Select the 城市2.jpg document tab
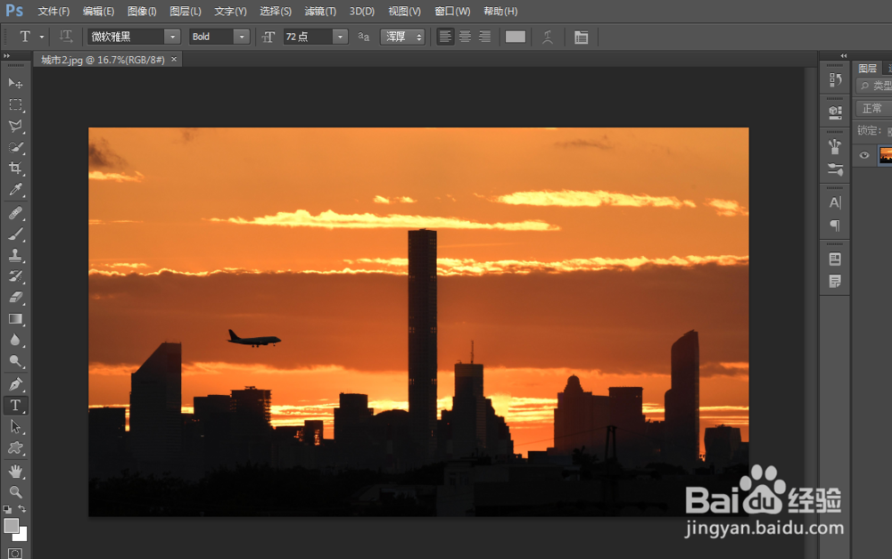 click(x=103, y=60)
